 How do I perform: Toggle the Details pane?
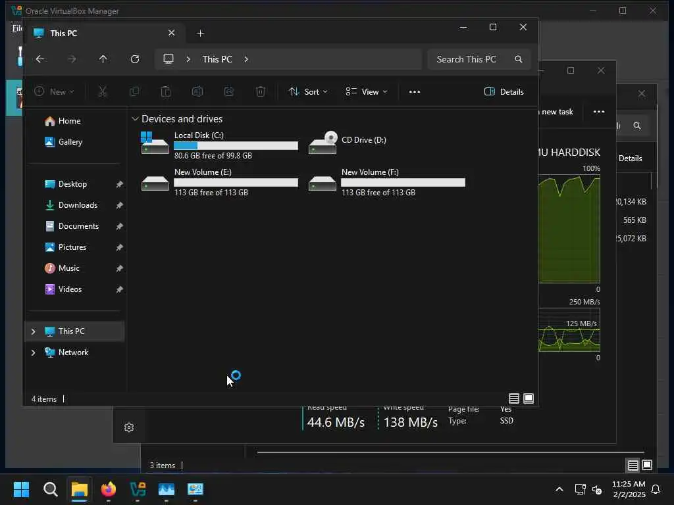point(504,92)
